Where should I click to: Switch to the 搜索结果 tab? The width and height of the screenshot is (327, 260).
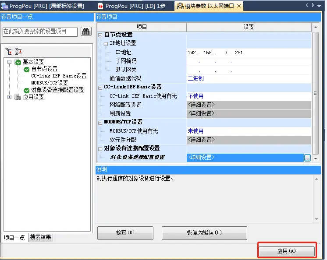[41, 237]
